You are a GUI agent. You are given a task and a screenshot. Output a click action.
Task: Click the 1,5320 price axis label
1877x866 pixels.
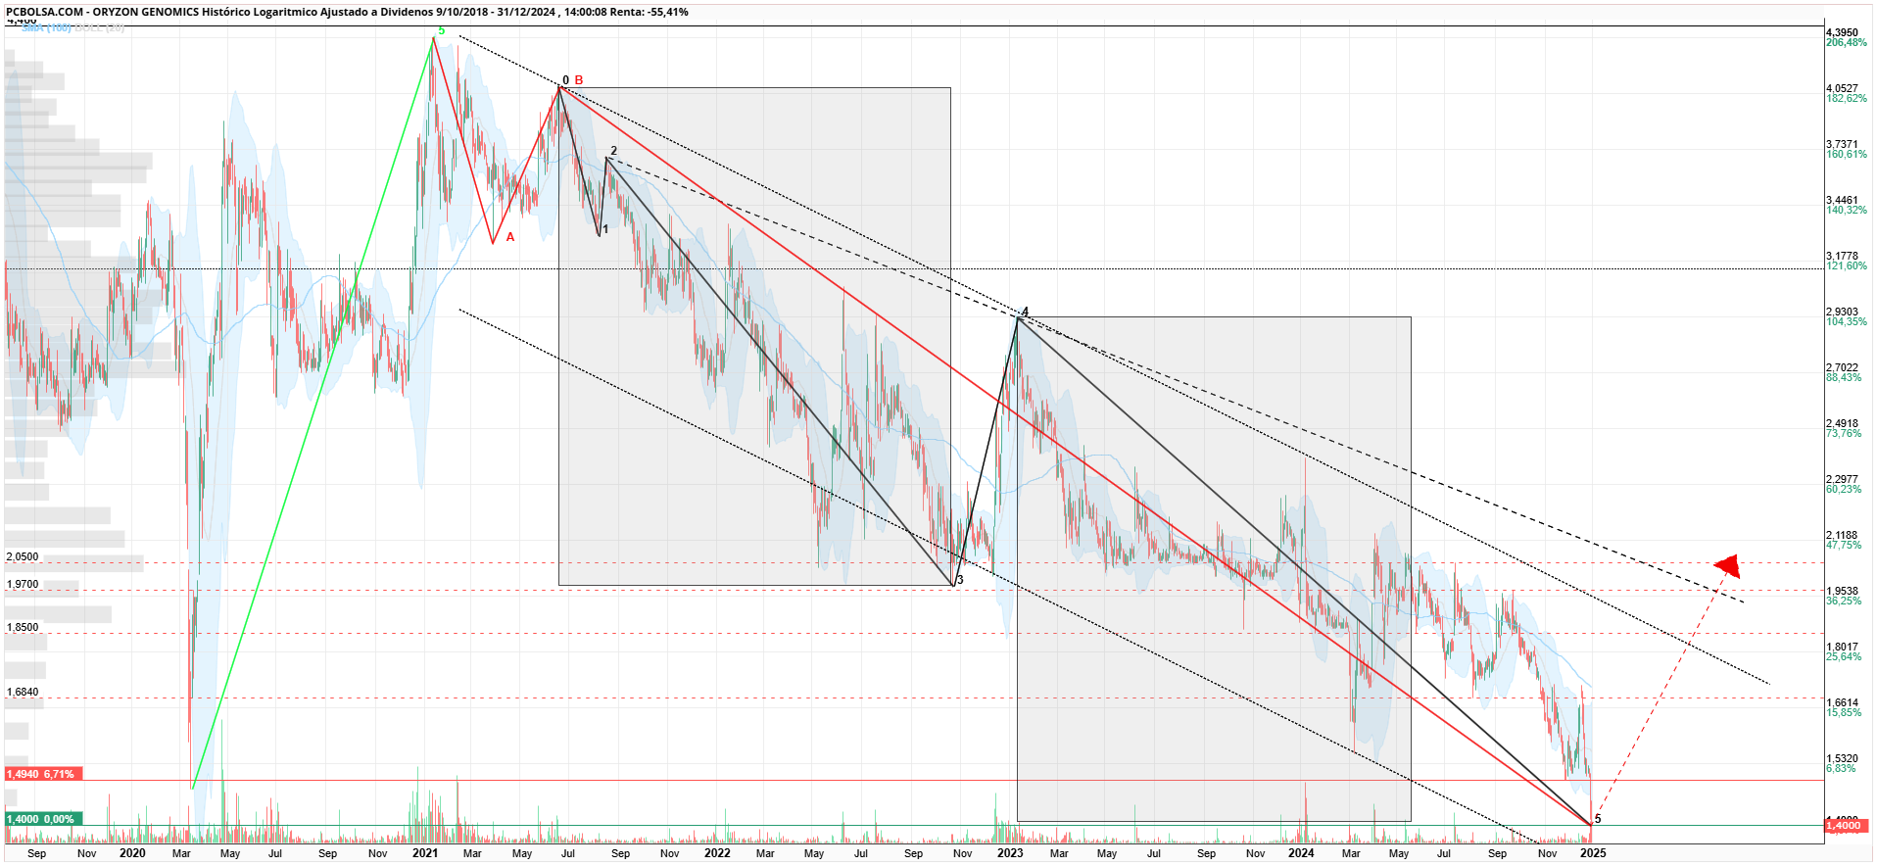(1842, 758)
